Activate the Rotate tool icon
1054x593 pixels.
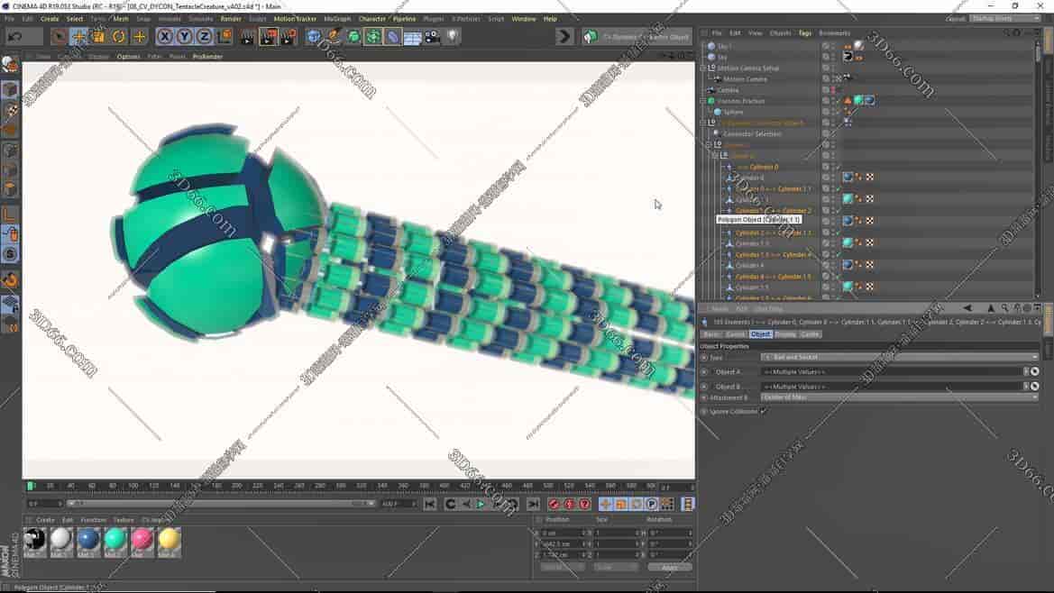[x=118, y=36]
